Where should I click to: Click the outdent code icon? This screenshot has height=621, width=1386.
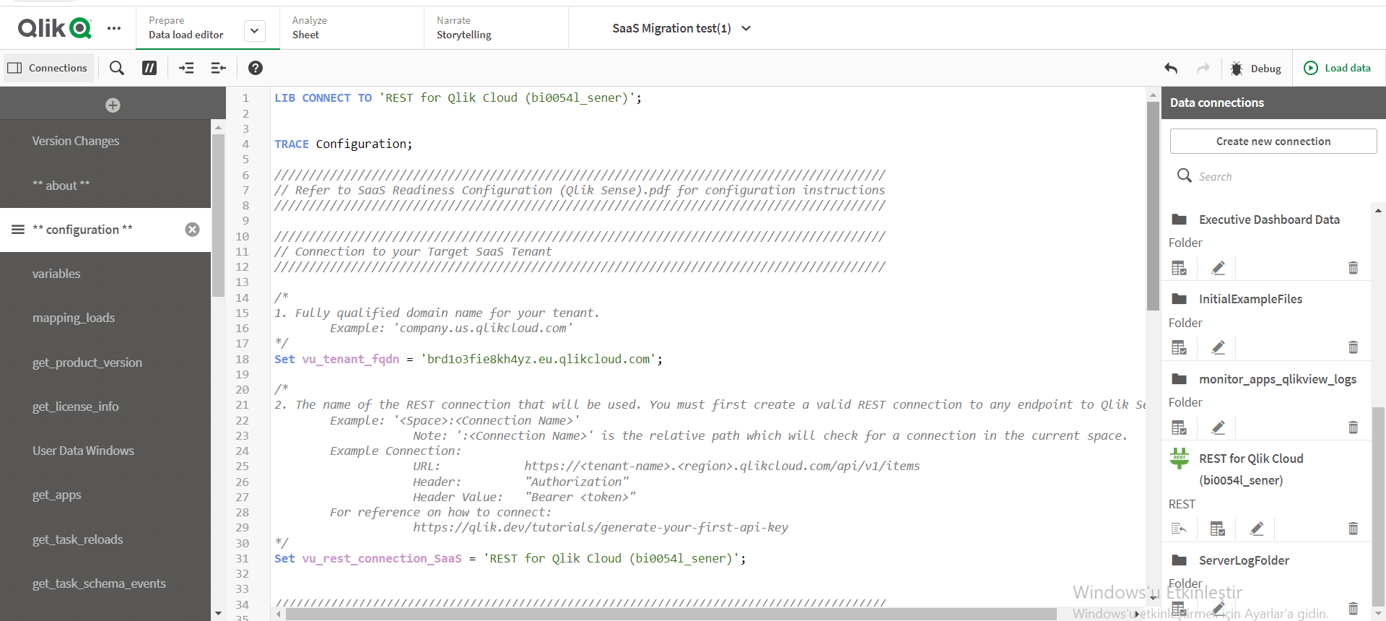(218, 68)
